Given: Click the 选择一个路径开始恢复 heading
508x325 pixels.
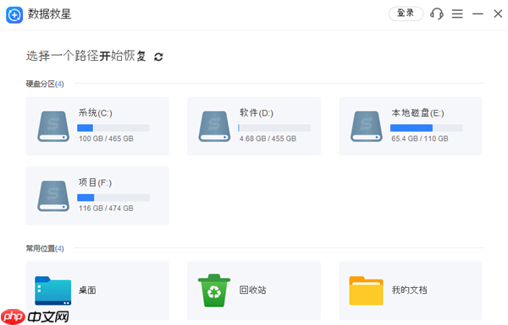Looking at the screenshot, I should tap(86, 56).
